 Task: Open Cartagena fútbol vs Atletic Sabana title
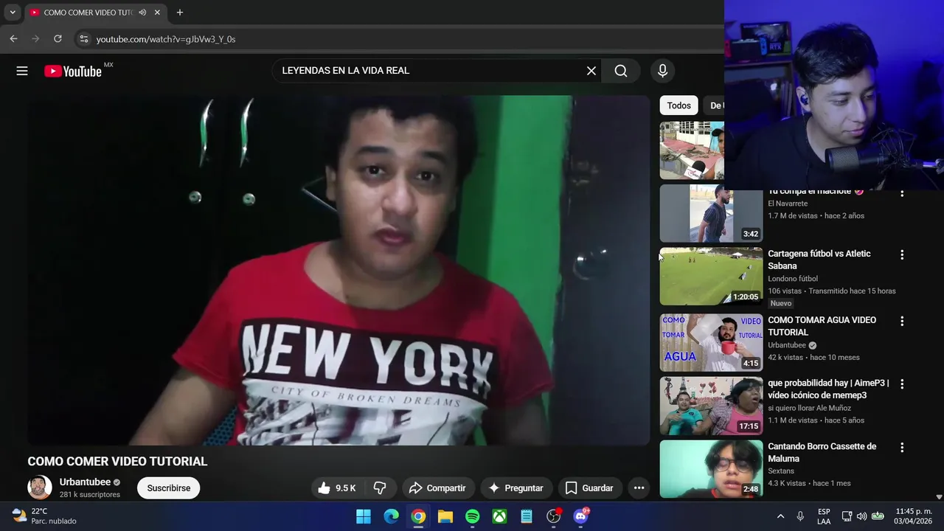pyautogui.click(x=819, y=260)
